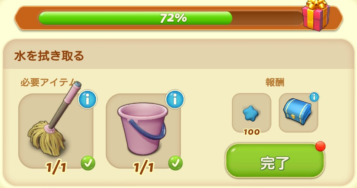Click the green 完了 button

(x=275, y=161)
